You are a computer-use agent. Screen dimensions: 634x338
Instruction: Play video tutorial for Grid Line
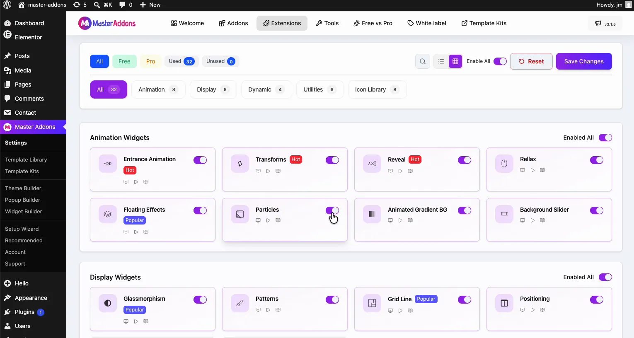coord(400,311)
